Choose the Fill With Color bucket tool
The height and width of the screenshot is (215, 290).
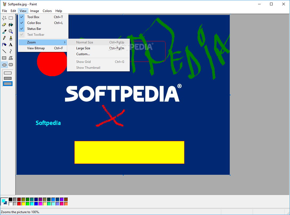coord(11,25)
